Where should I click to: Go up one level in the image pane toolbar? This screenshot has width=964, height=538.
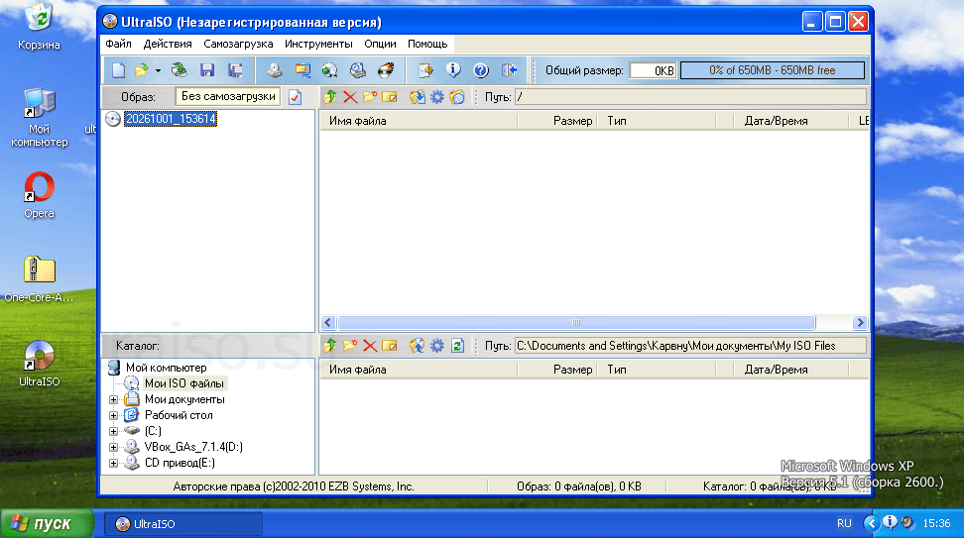pyautogui.click(x=330, y=97)
